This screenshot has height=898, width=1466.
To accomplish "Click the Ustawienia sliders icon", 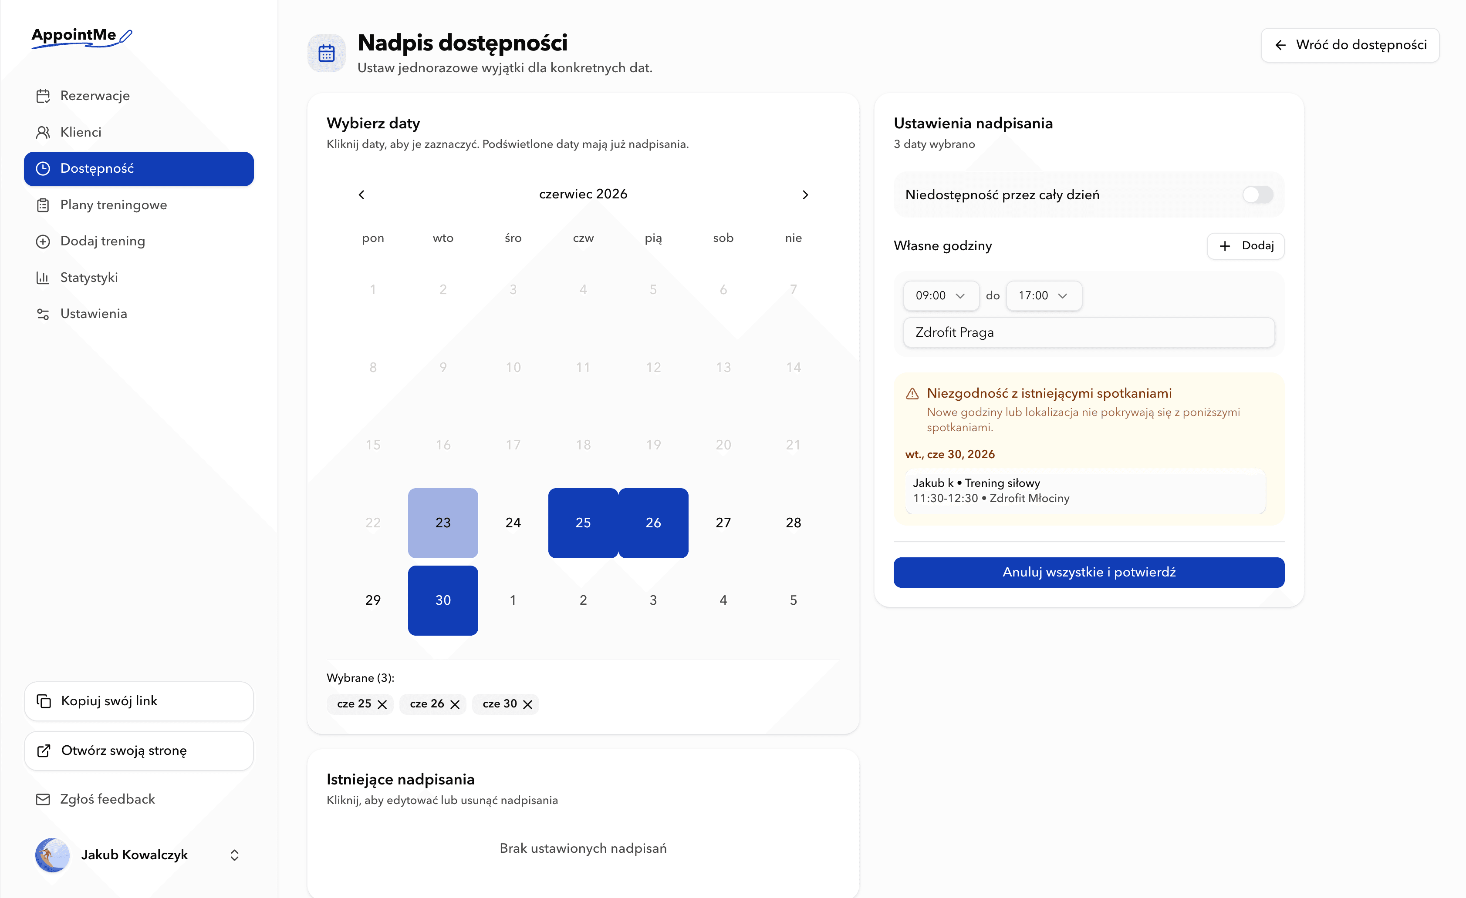I will pyautogui.click(x=43, y=314).
